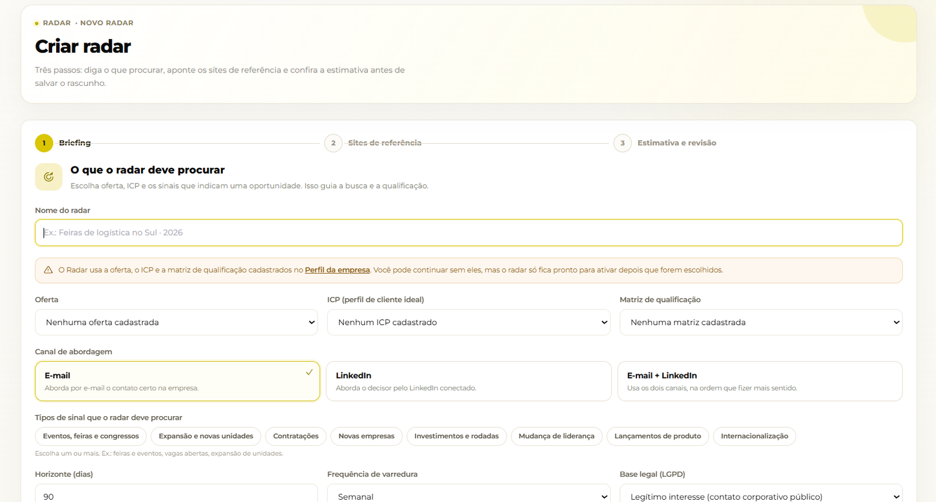
Task: Go to the Briefing step
Action: 75,143
